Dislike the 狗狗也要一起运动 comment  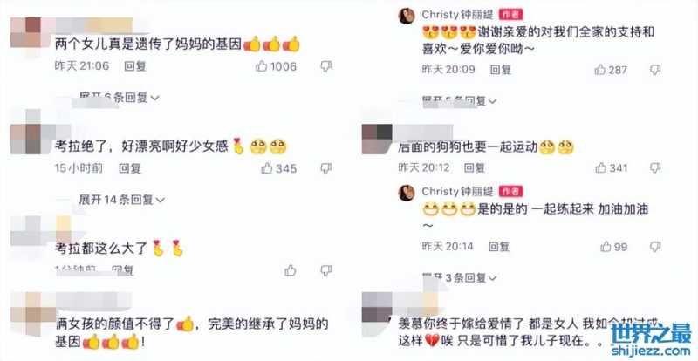pyautogui.click(x=655, y=167)
